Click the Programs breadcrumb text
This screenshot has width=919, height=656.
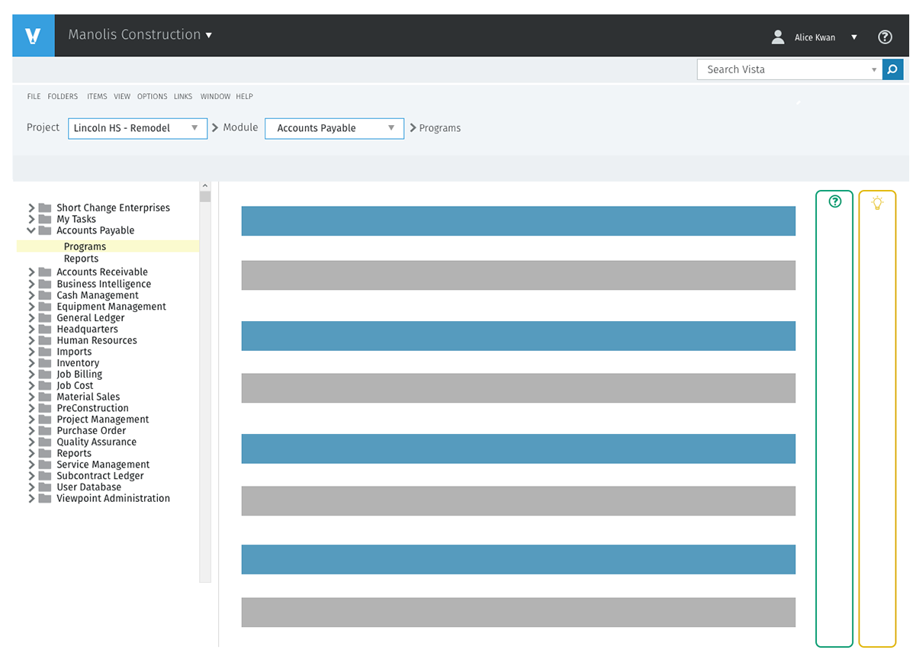pyautogui.click(x=440, y=128)
